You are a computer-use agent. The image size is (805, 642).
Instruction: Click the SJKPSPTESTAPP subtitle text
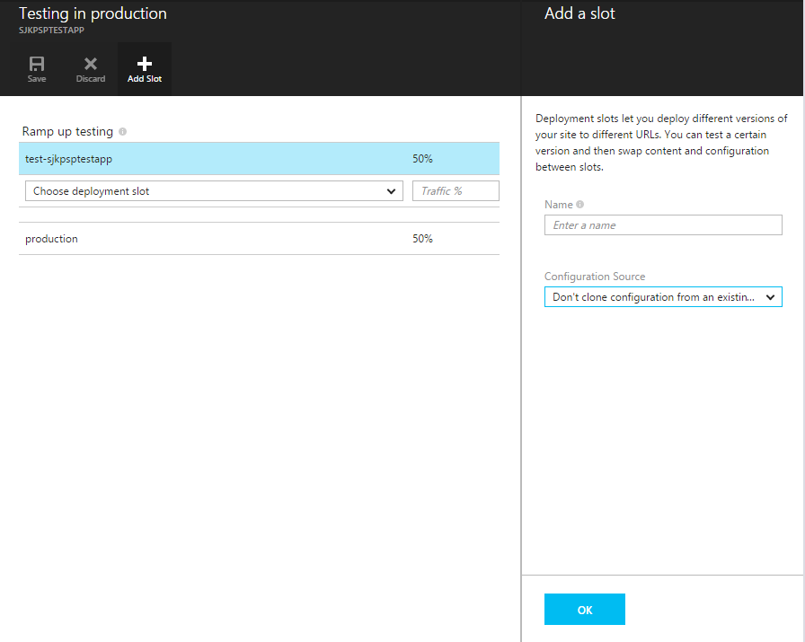coord(51,30)
